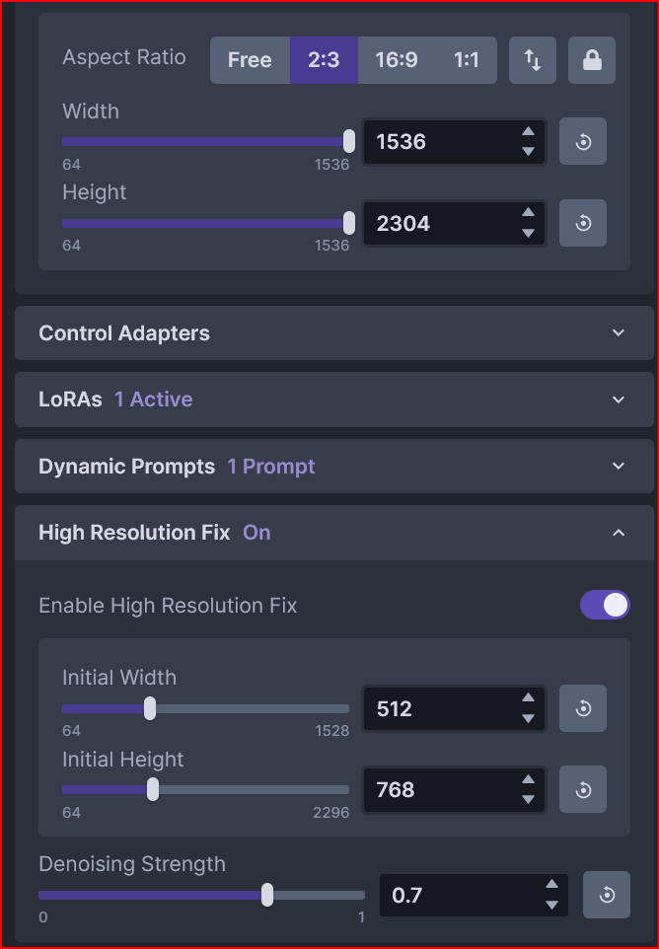The height and width of the screenshot is (949, 659).
Task: Click the Width increment arrow
Action: 529,133
